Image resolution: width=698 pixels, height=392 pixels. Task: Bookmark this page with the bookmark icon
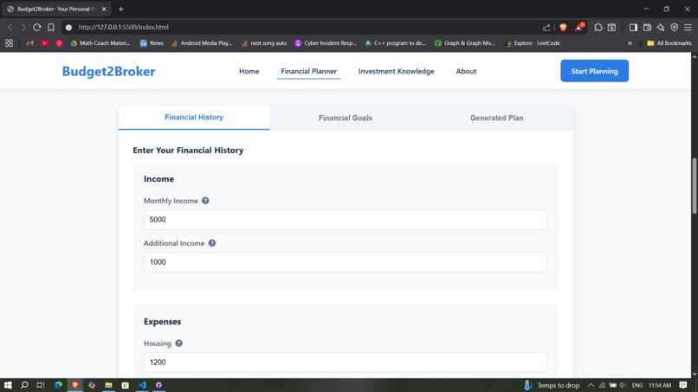coord(51,27)
